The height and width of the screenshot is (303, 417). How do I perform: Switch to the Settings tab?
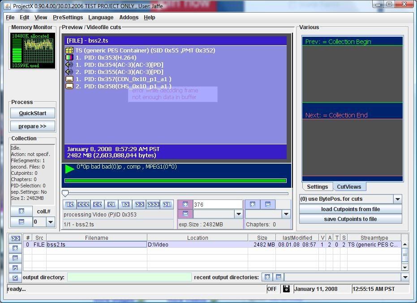click(x=317, y=187)
